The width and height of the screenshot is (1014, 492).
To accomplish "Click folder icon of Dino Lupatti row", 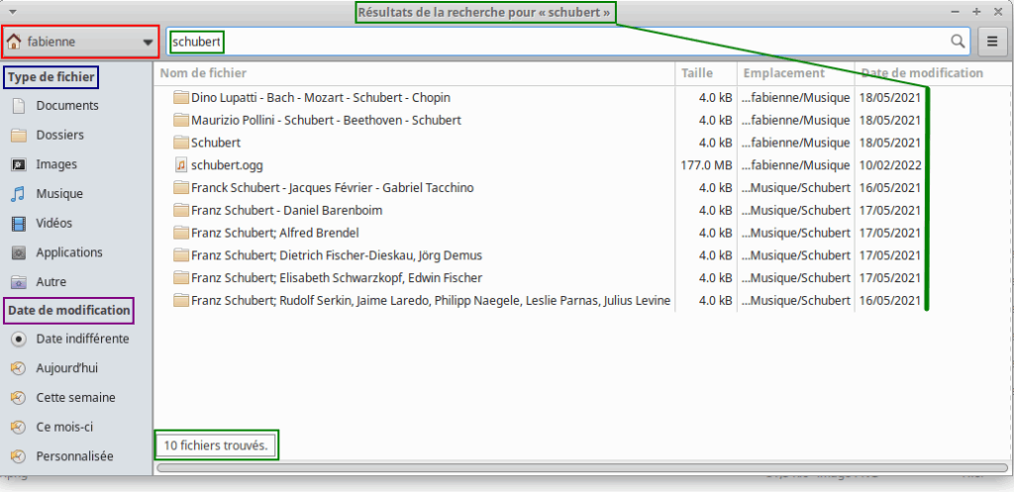I will click(180, 98).
